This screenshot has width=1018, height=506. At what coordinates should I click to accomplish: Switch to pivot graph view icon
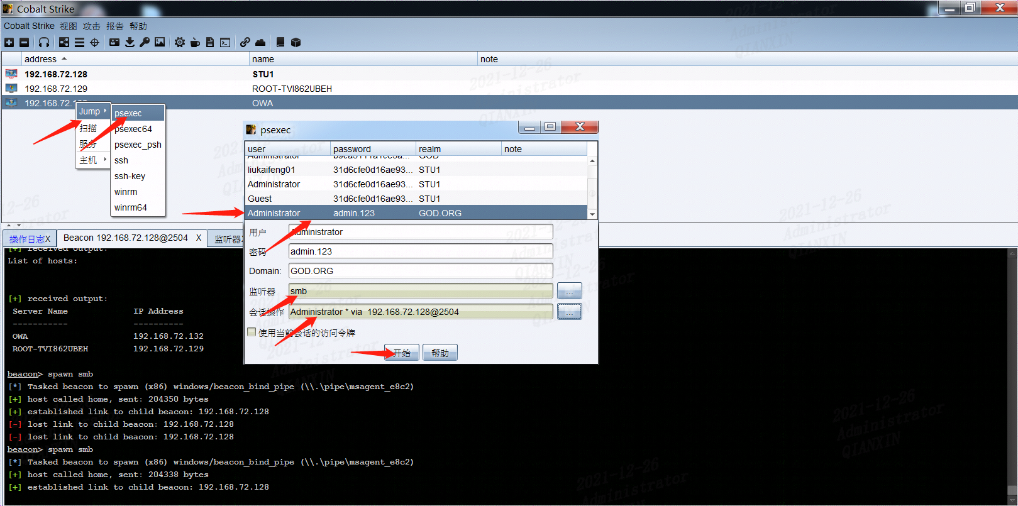64,43
